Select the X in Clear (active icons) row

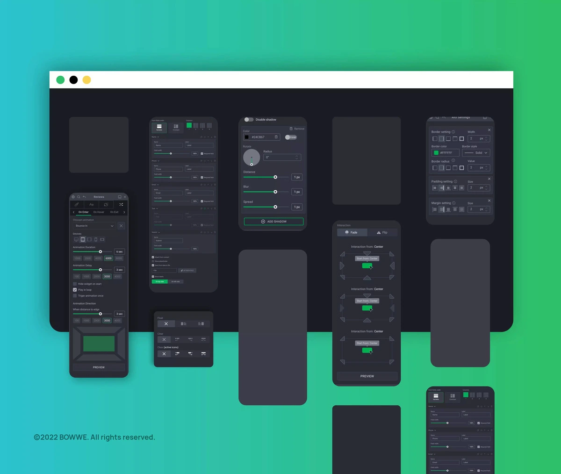click(x=164, y=353)
